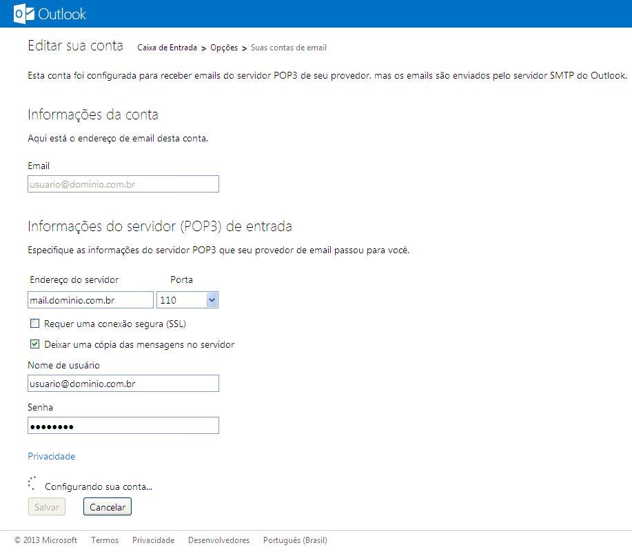Screen dimensions: 632x552
Task: Click the Outlook wordmark in header
Action: tap(61, 14)
